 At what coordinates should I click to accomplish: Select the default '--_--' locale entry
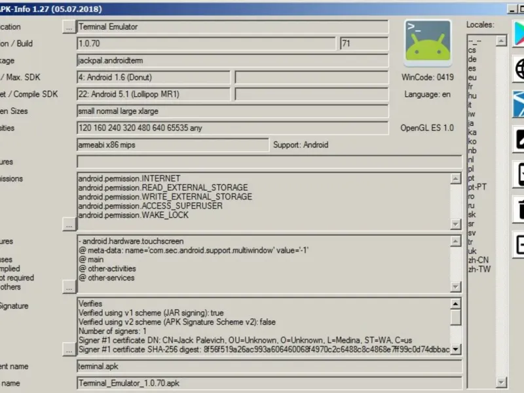(475, 41)
